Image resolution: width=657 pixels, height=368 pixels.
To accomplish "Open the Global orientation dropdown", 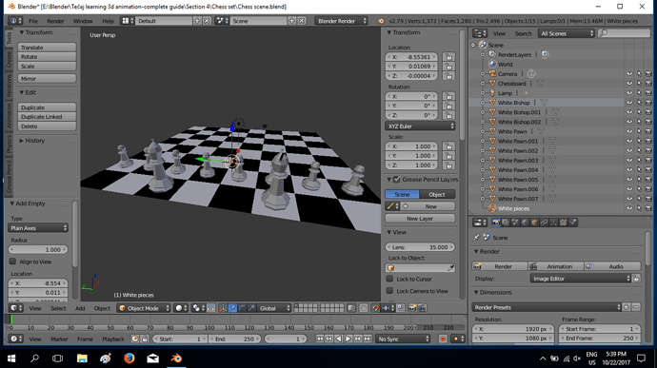I will pyautogui.click(x=274, y=308).
